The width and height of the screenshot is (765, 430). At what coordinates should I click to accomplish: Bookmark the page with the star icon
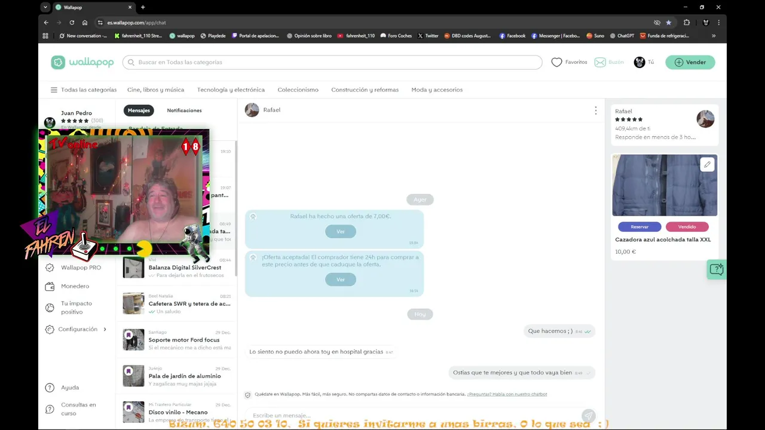click(669, 23)
